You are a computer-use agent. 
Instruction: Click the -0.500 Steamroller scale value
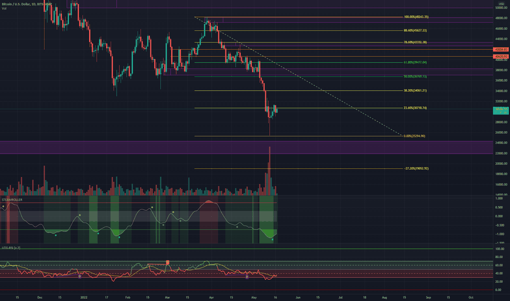500,225
